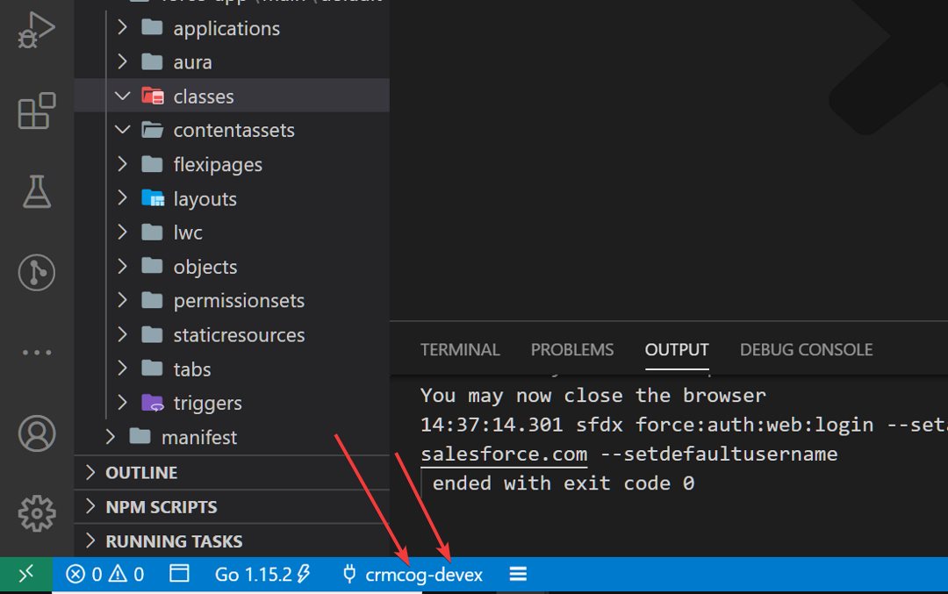Open the Accounts menu
The width and height of the screenshot is (948, 594).
36,433
